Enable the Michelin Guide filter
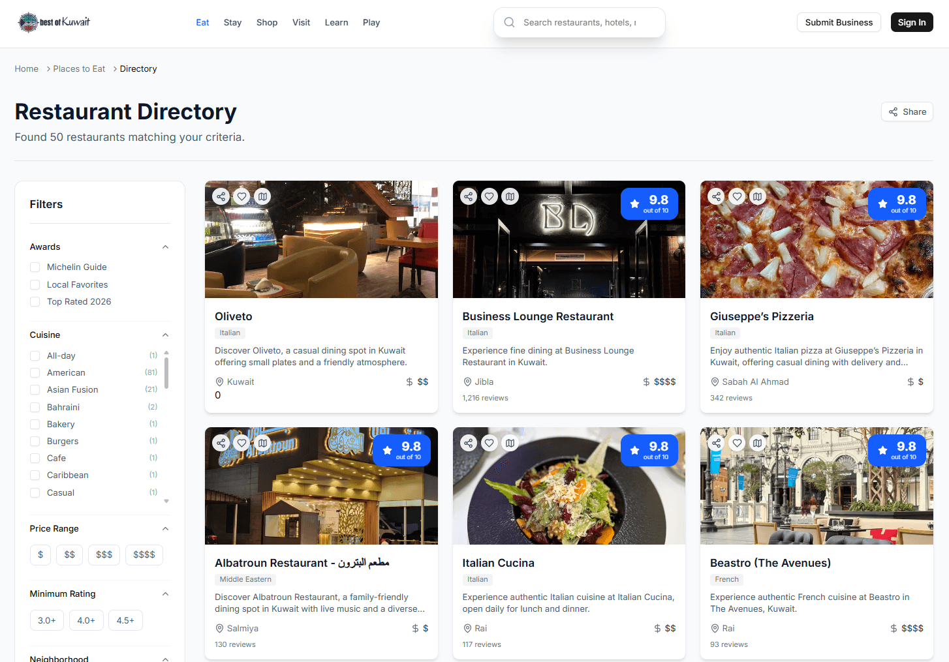Viewport: 949px width, 662px height. pyautogui.click(x=35, y=267)
